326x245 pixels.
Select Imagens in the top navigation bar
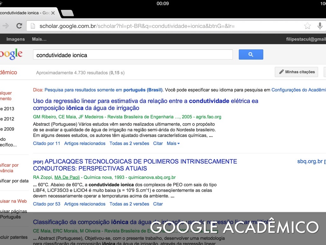coord(16,39)
